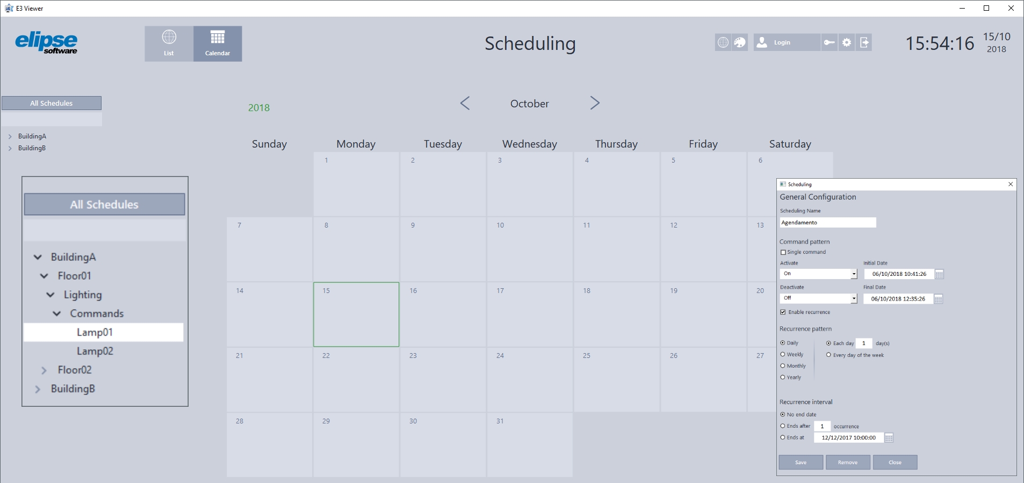Check the Single command checkbox
This screenshot has height=483, width=1024.
click(783, 252)
